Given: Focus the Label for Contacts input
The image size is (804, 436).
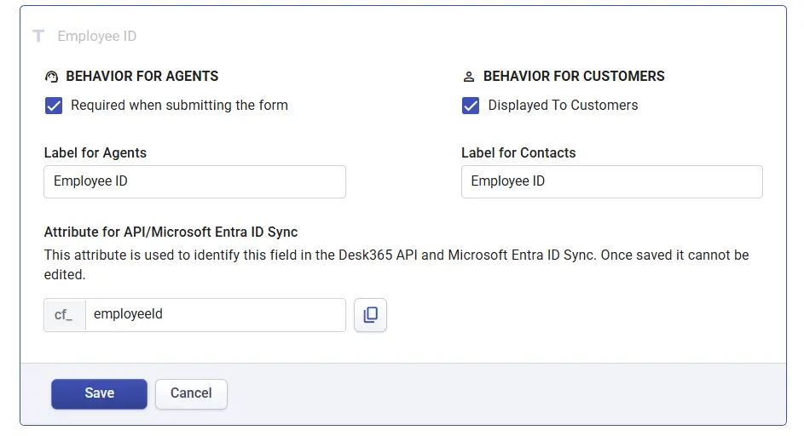Looking at the screenshot, I should 611,181.
